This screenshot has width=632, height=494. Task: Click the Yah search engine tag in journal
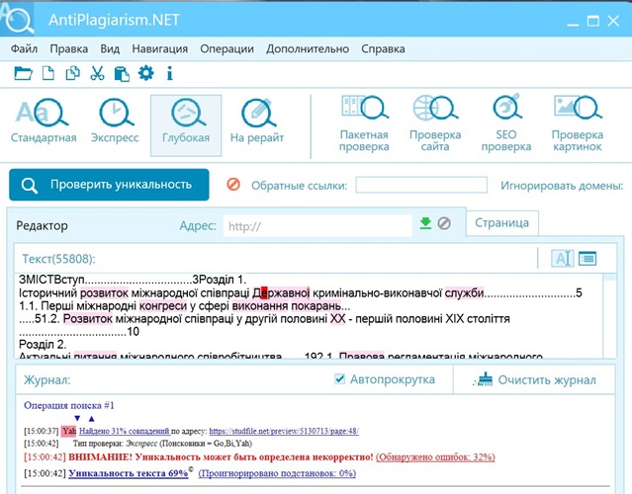[69, 431]
